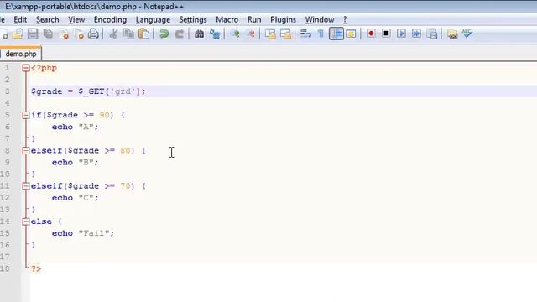Click the echo "B"; statement

tap(75, 162)
